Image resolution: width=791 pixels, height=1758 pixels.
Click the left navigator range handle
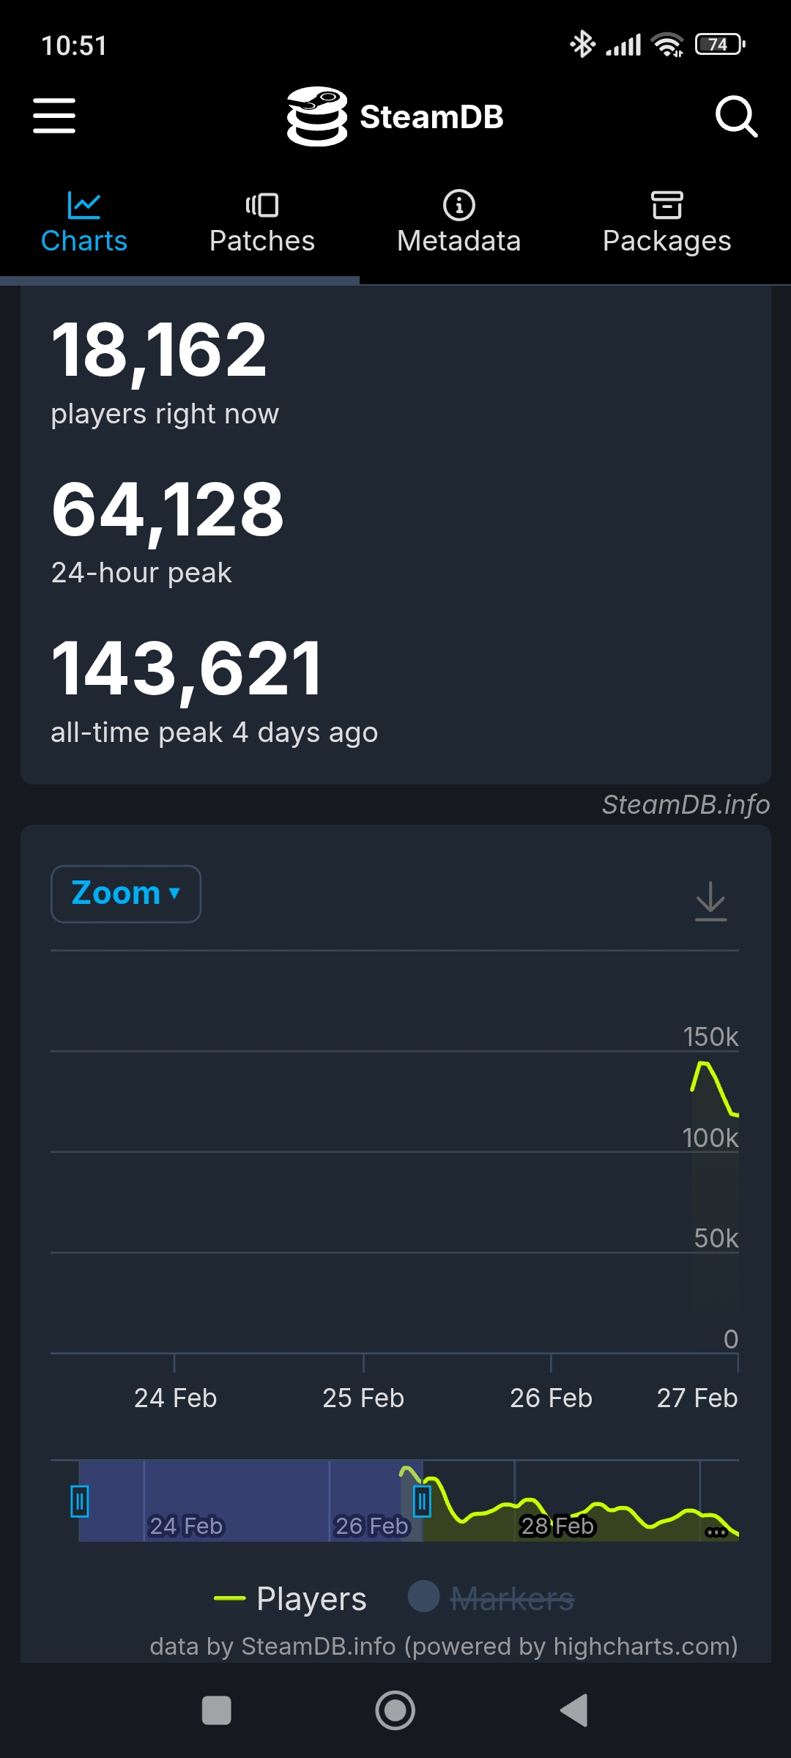pos(80,1501)
